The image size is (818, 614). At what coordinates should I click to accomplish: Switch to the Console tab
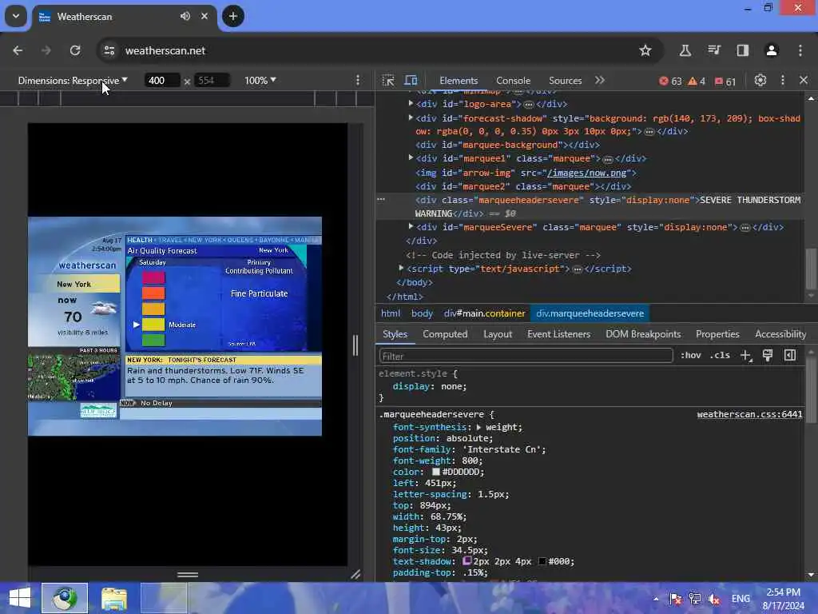coord(514,81)
